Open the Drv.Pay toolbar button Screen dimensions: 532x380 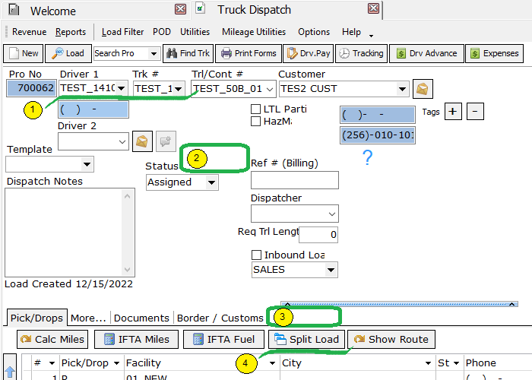[307, 53]
